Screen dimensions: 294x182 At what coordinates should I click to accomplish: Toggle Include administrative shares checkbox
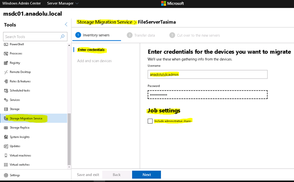pyautogui.click(x=150, y=121)
